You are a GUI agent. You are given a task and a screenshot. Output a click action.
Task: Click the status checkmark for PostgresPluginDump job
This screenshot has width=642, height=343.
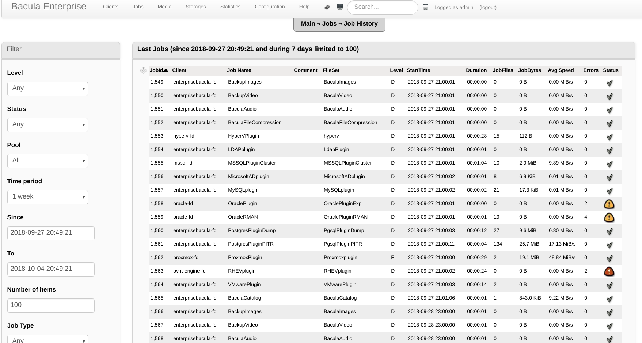tap(609, 232)
